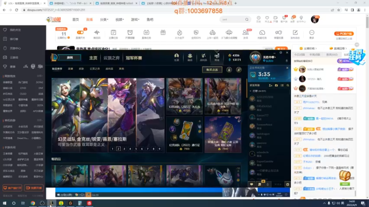This screenshot has height=207, width=369.
Task: Expand the 游戏 dropdown in Douyu header
Action: [x=135, y=19]
